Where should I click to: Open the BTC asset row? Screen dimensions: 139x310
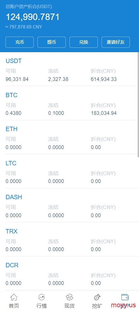[x=69, y=103]
